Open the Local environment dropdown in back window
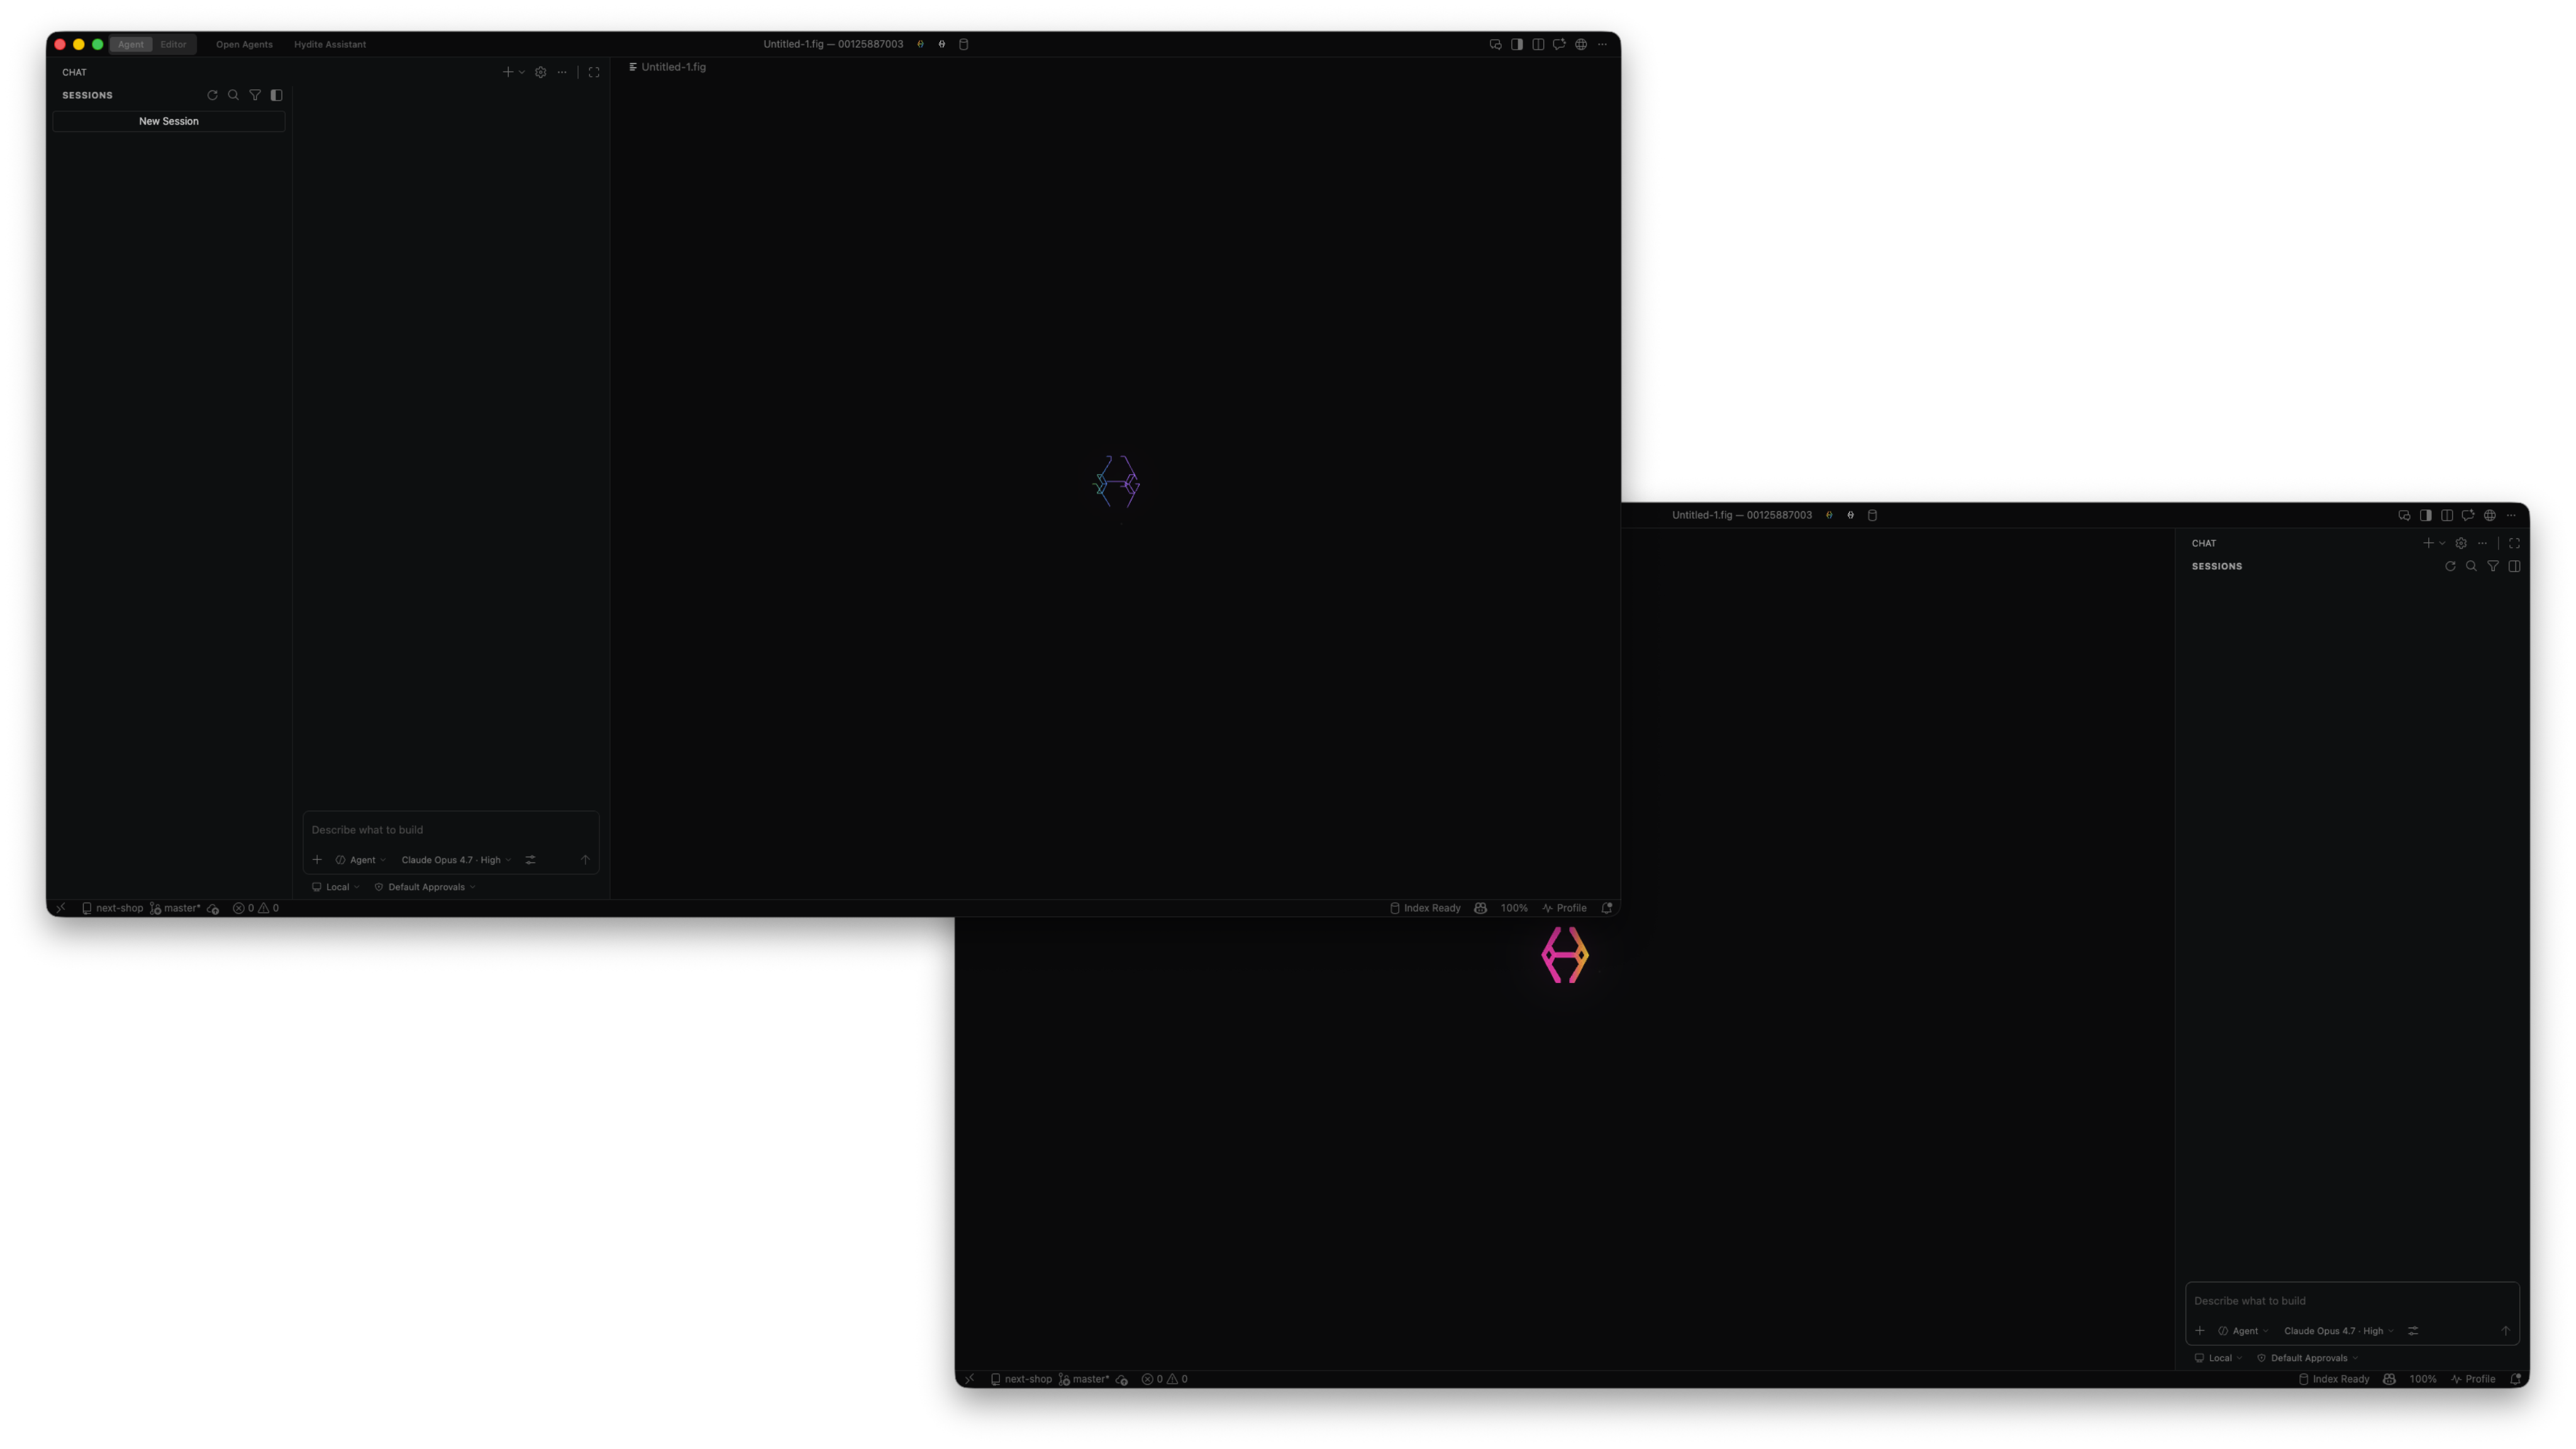 click(x=2218, y=1358)
